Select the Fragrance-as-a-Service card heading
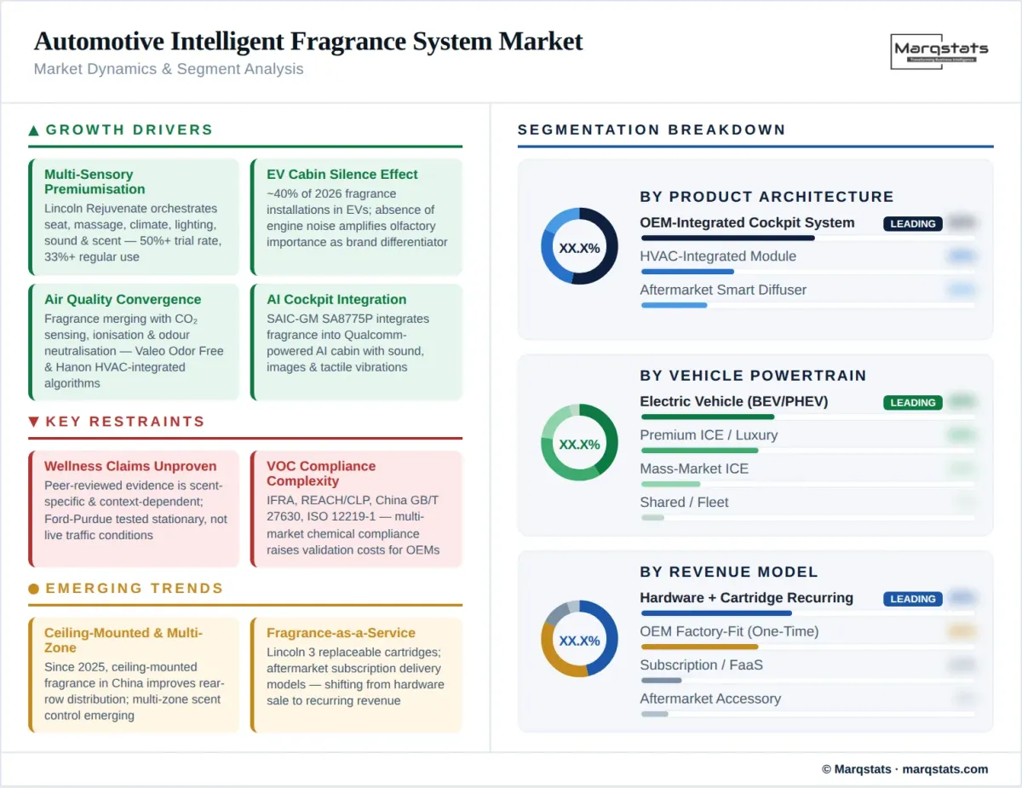This screenshot has width=1022, height=788. [x=341, y=633]
